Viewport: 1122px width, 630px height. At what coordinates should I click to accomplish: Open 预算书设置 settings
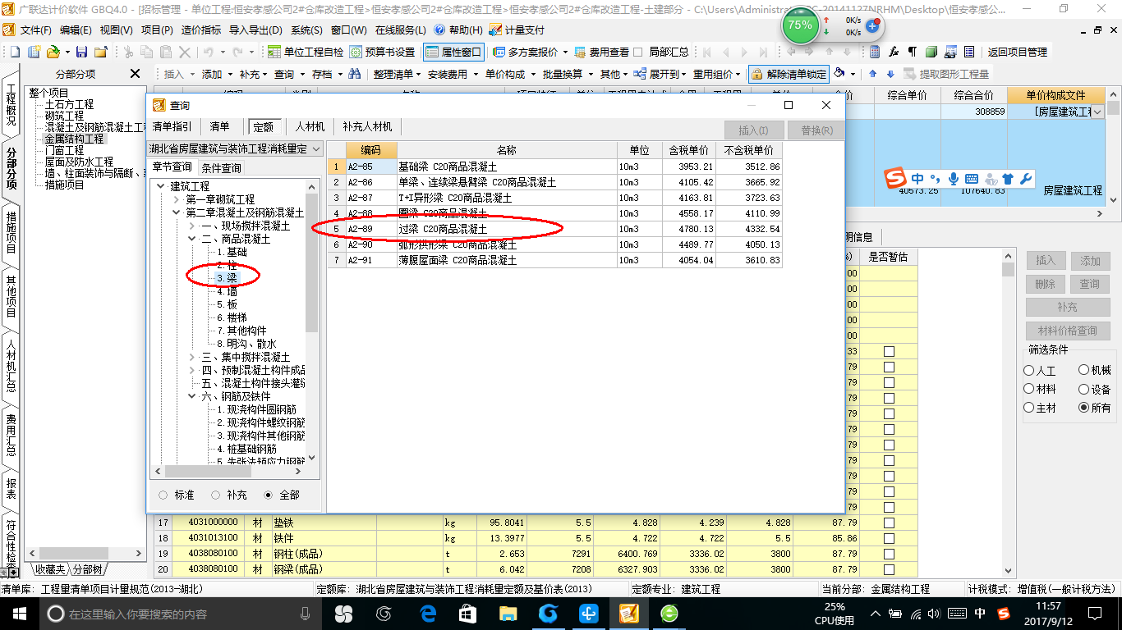(x=382, y=52)
